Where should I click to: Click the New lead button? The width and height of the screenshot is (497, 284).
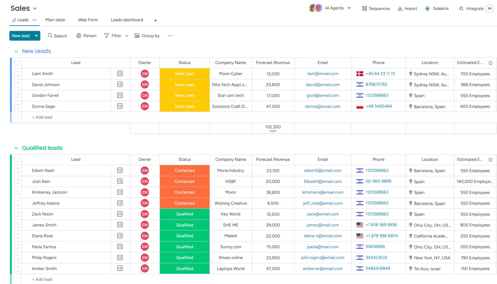(x=21, y=36)
